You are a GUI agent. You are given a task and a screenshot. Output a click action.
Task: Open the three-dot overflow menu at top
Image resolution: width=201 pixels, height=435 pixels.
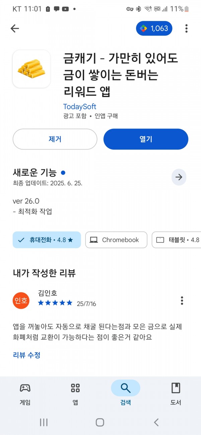(x=186, y=28)
